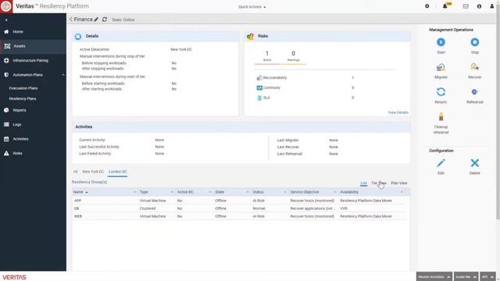Open Type column filter menu
This screenshot has height=281, width=500.
coord(172,192)
